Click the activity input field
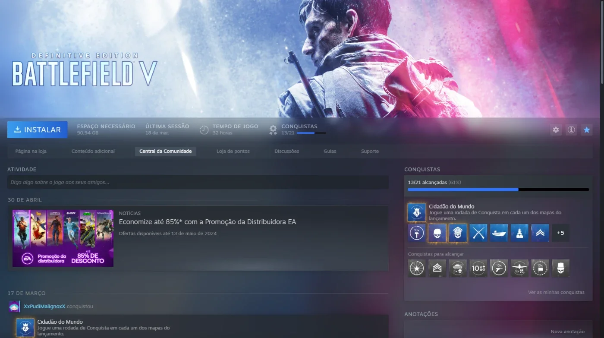 [198, 182]
